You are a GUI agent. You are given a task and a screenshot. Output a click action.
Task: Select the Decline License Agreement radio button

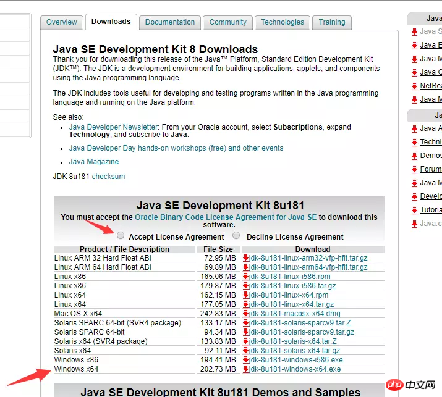tap(236, 235)
